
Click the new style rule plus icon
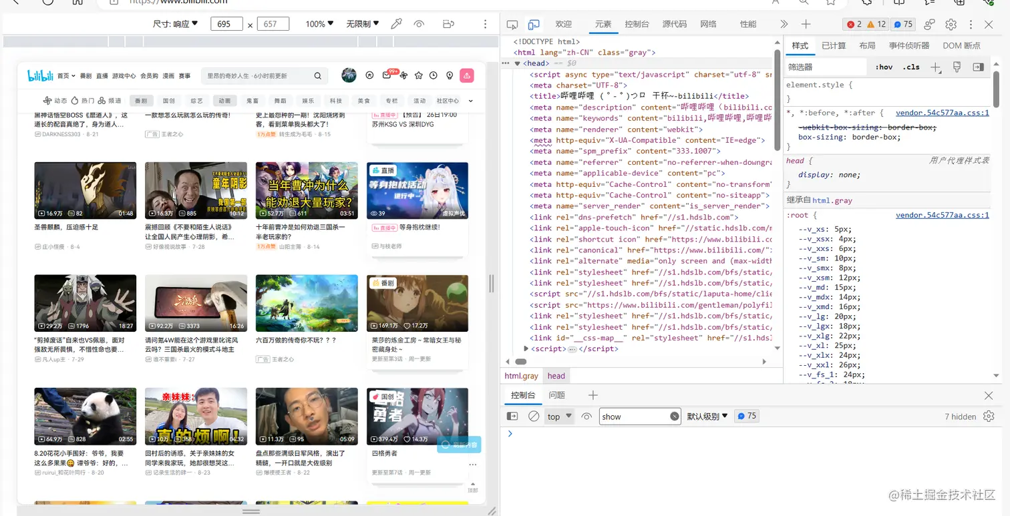point(936,67)
